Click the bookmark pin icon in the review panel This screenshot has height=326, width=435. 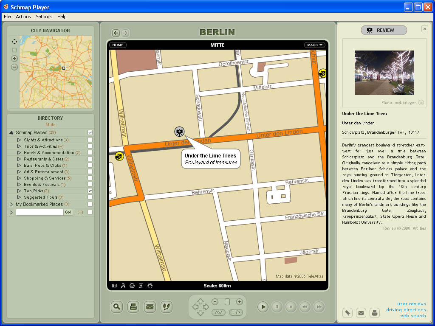(347, 313)
